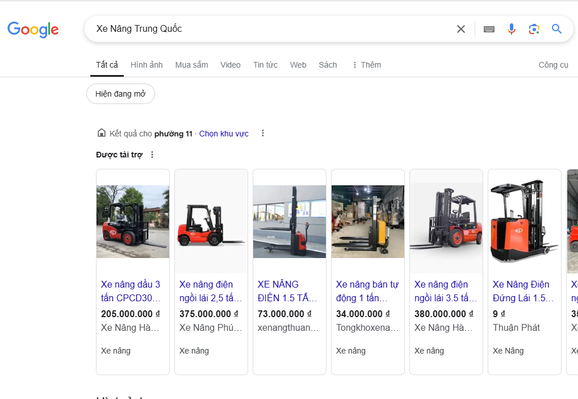Image resolution: width=578 pixels, height=399 pixels.
Task: Open XE NÂNG ĐIỆN 1.5 TẤN listing
Action: (287, 291)
